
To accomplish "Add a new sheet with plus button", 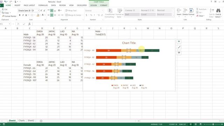I will point(41,121).
